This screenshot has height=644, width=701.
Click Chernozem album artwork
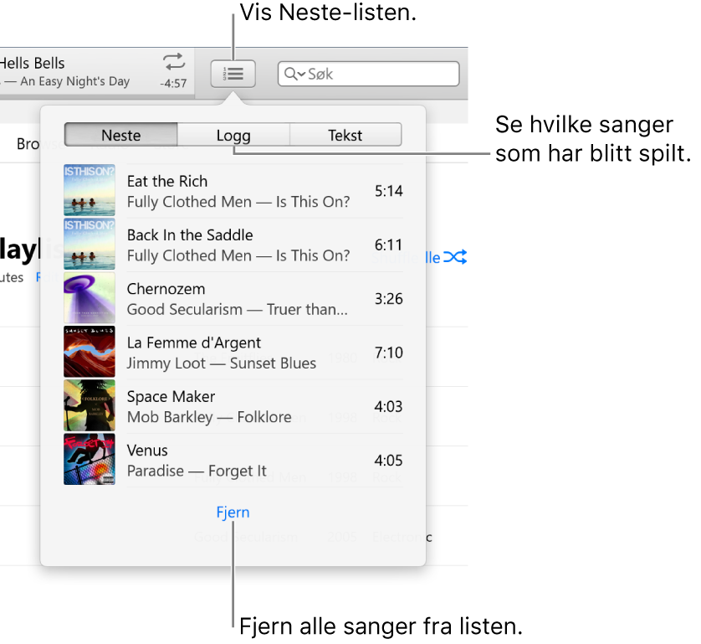90,297
